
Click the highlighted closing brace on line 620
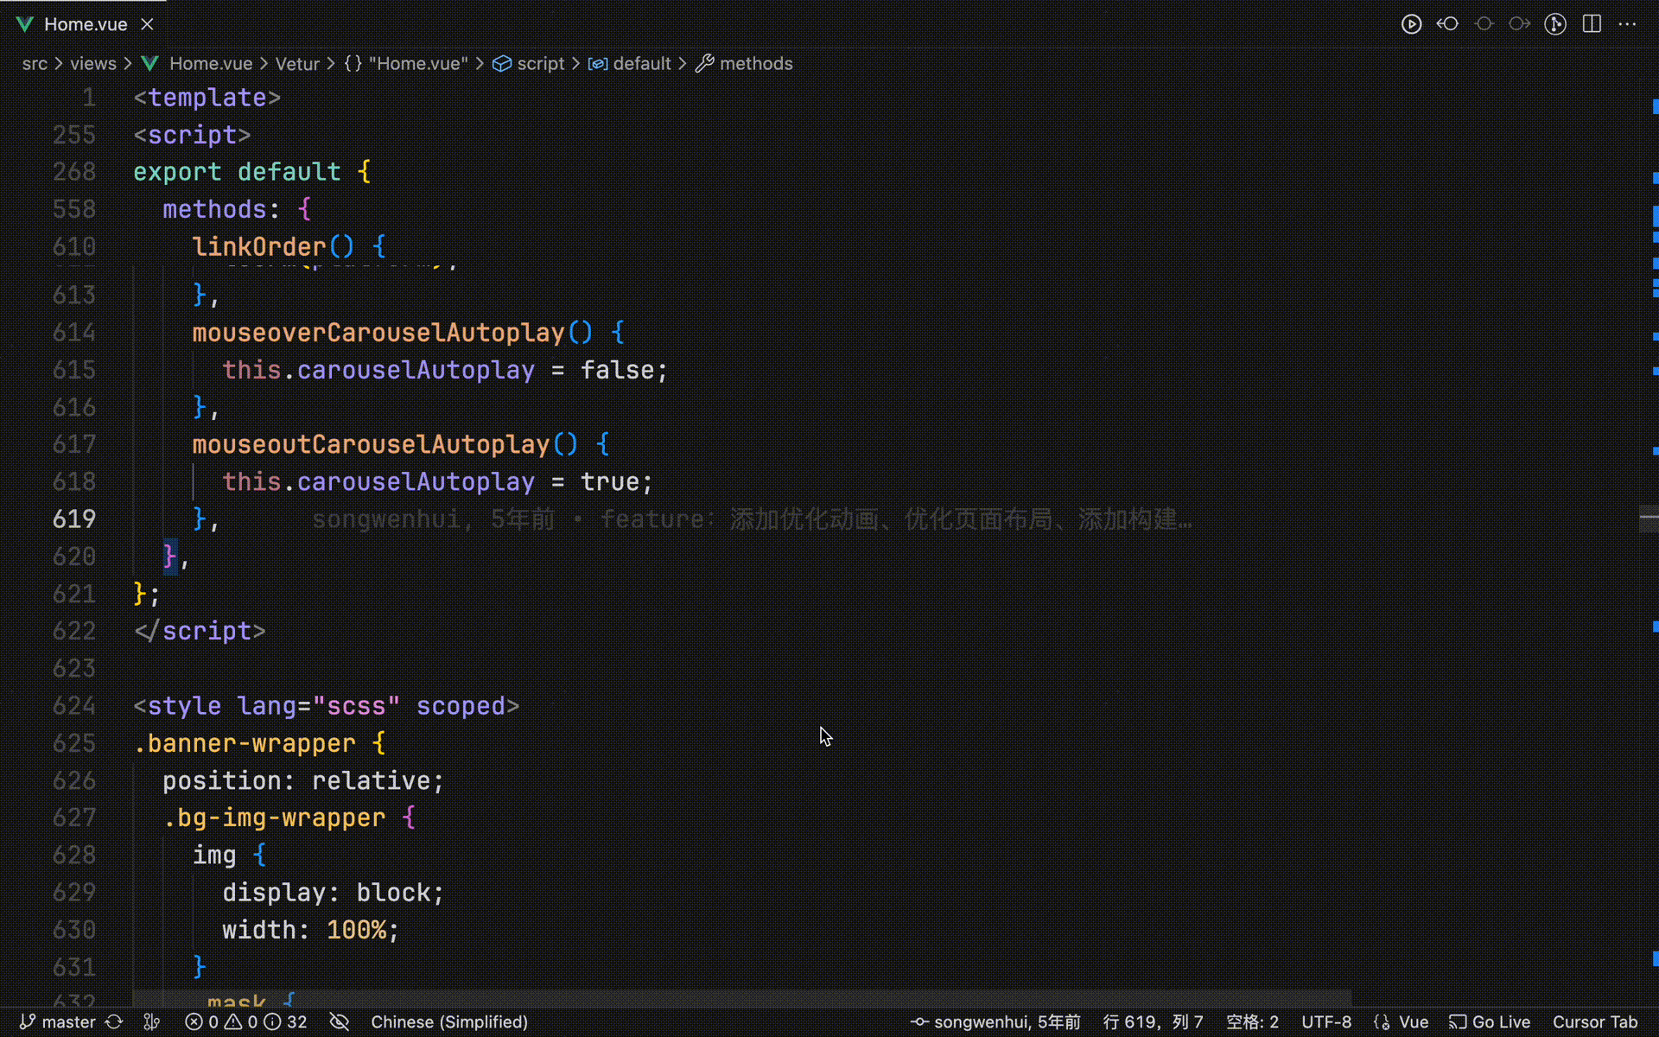click(x=170, y=556)
